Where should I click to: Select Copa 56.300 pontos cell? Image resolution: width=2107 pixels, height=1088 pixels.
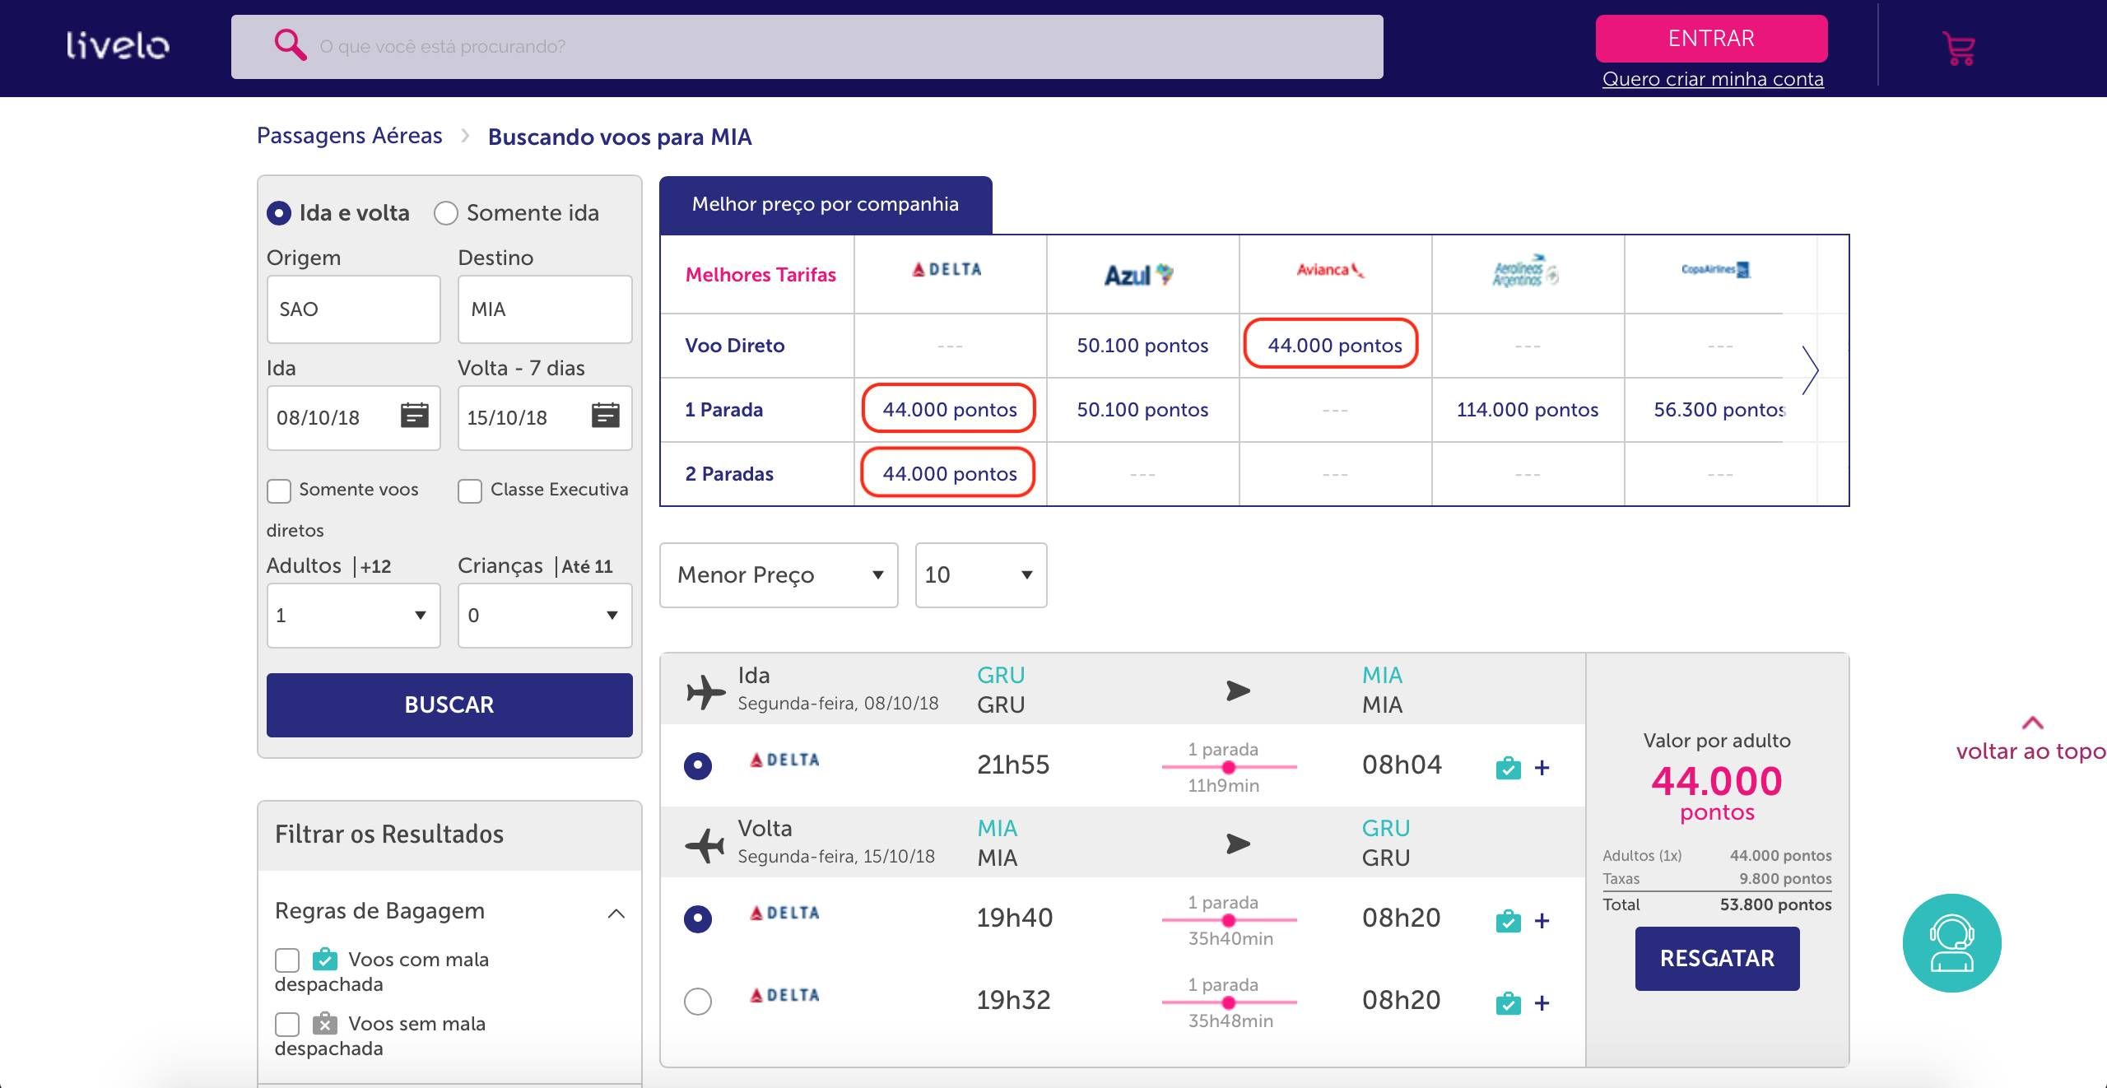click(1719, 410)
